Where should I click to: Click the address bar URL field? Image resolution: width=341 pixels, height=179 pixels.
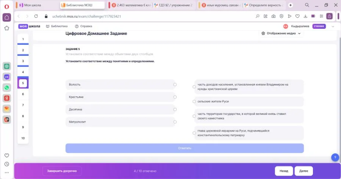86,16
